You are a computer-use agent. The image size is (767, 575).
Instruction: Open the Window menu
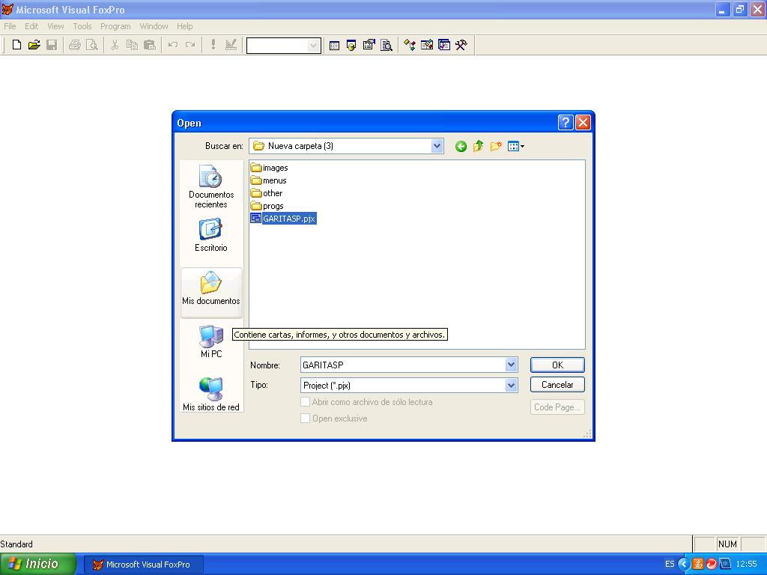[154, 26]
